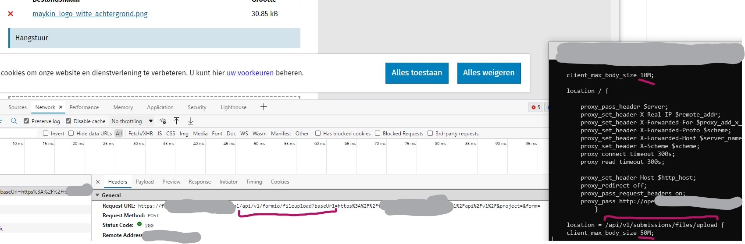Click the red error count badge
Image resolution: width=745 pixels, height=244 pixels.
536,107
